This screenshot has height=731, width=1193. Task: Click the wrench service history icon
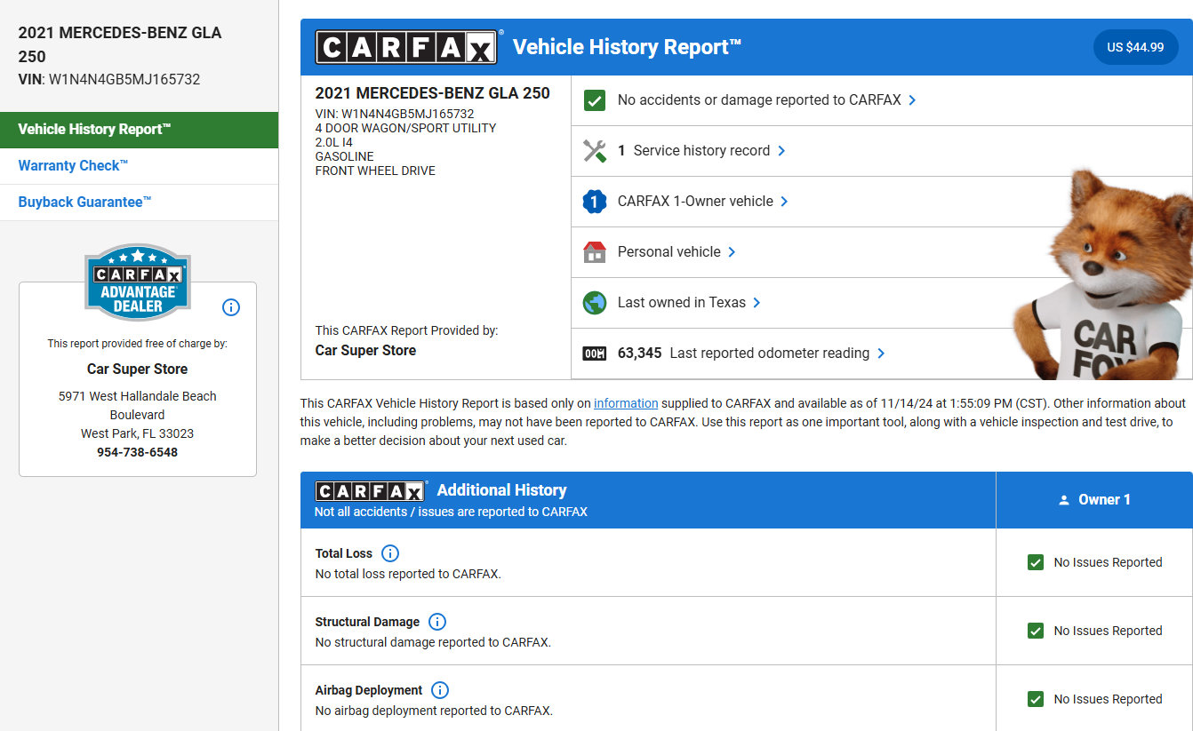click(x=594, y=151)
